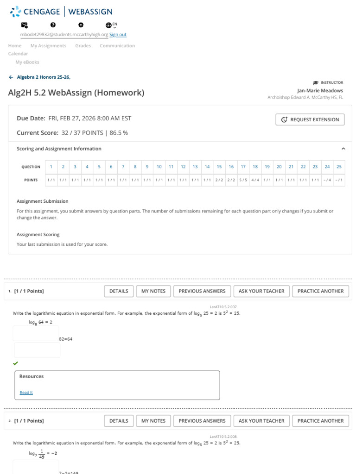The image size is (356, 474).
Task: Open the settings gear icon
Action: [x=81, y=25]
